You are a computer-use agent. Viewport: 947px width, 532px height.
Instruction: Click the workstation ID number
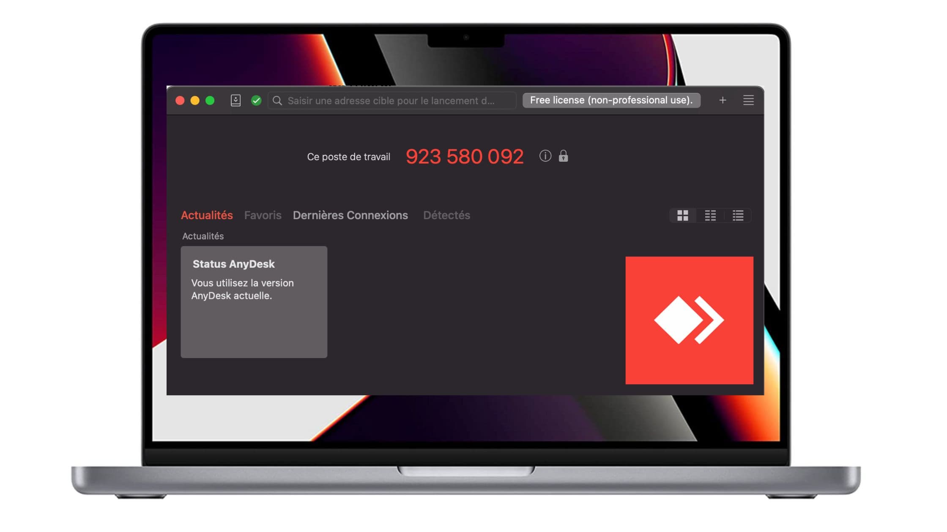(465, 156)
